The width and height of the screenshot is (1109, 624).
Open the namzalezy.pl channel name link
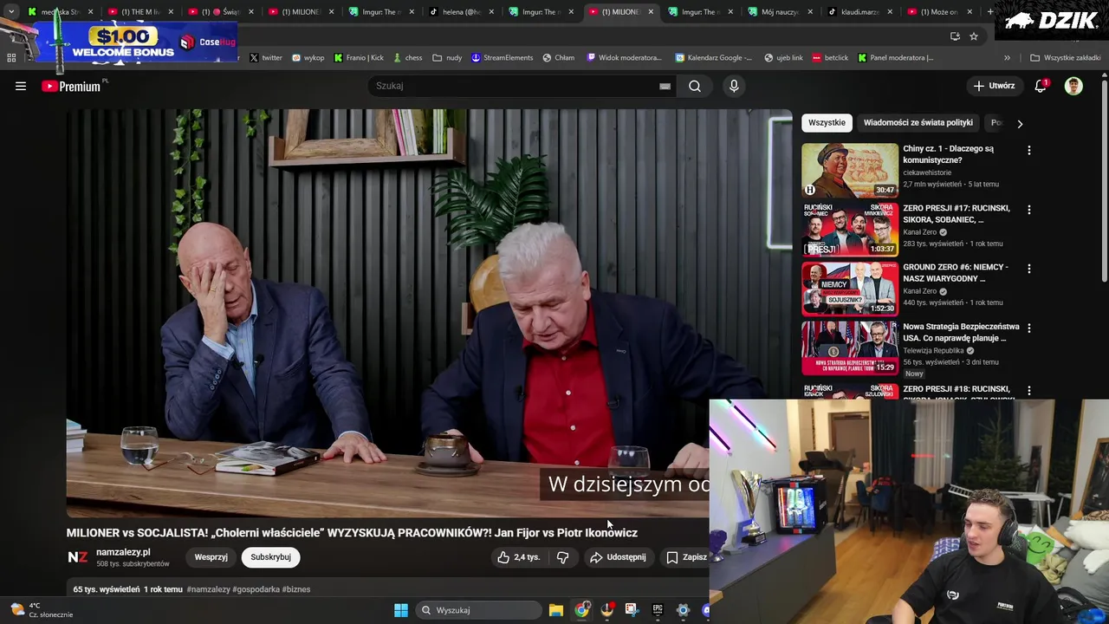click(123, 552)
